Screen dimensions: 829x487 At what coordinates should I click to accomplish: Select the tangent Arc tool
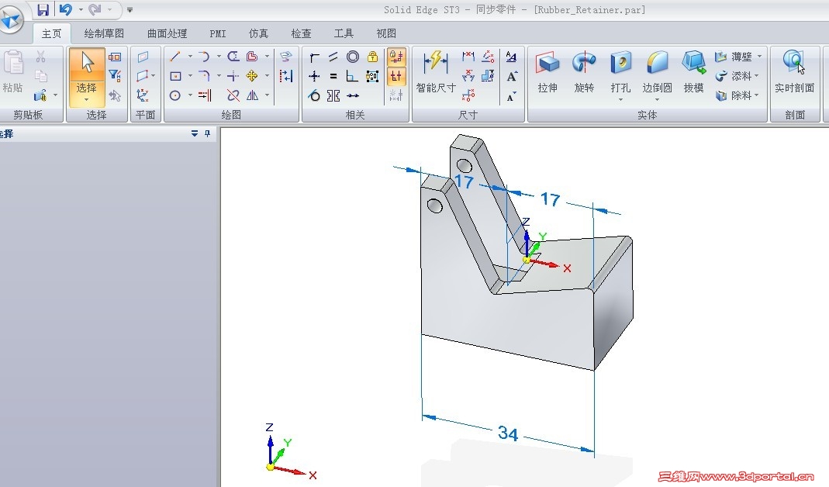[204, 56]
